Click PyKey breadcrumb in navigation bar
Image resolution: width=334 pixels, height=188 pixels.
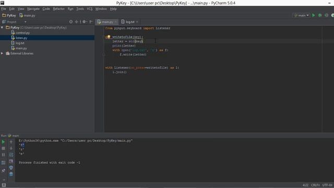pyautogui.click(x=9, y=15)
